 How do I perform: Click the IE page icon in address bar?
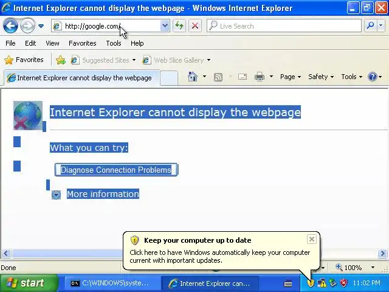click(57, 26)
